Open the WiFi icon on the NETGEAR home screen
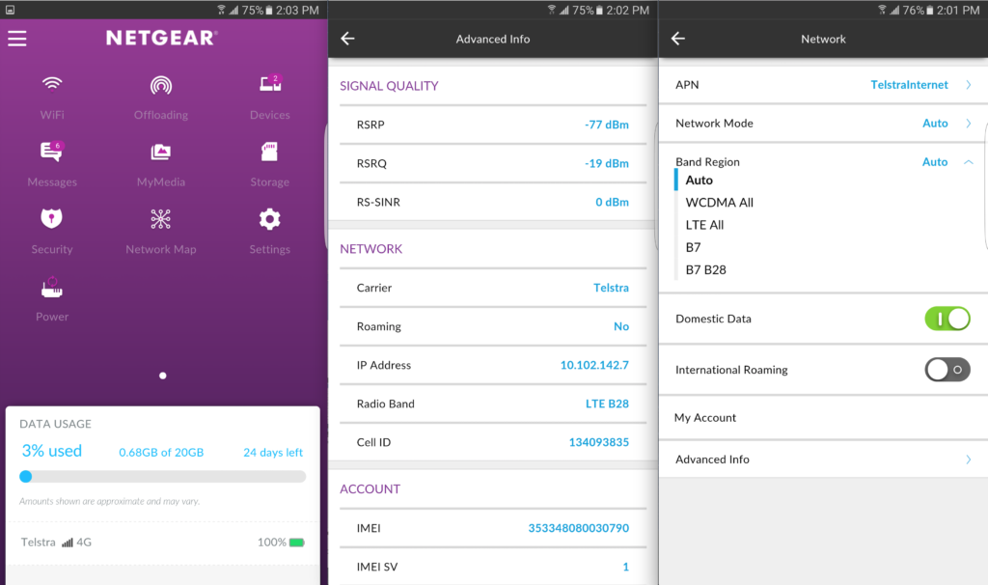 pos(52,84)
